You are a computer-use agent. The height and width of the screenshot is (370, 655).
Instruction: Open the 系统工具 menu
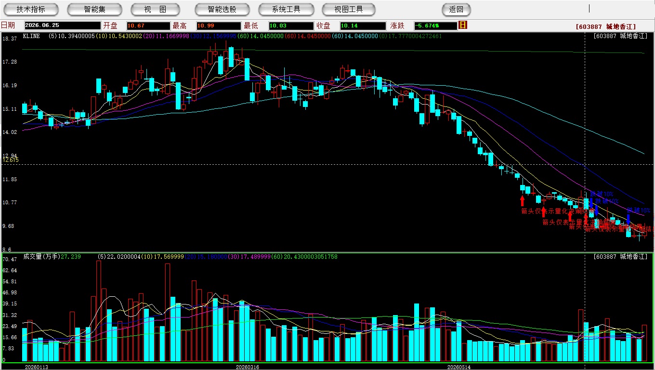click(x=286, y=9)
